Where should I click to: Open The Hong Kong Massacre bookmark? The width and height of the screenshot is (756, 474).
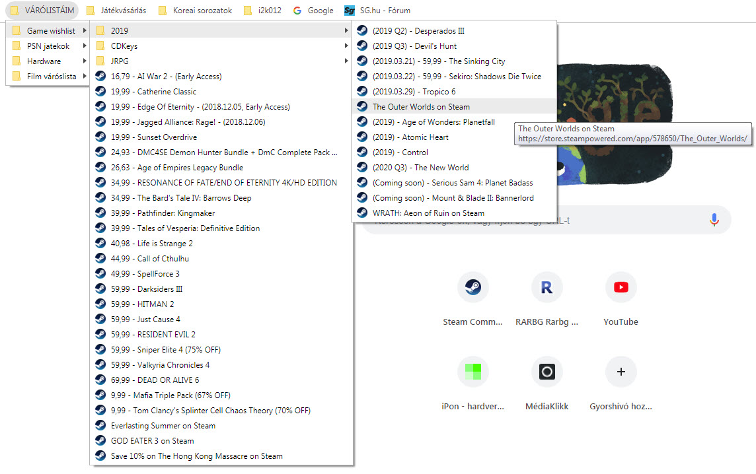(222, 456)
